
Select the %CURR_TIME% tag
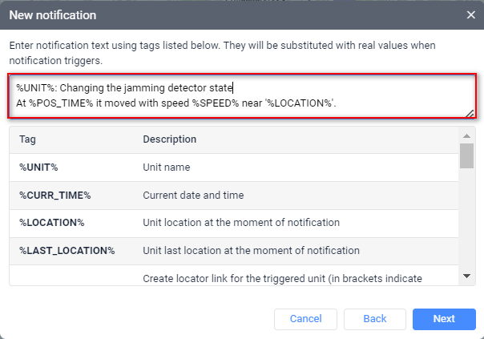55,195
